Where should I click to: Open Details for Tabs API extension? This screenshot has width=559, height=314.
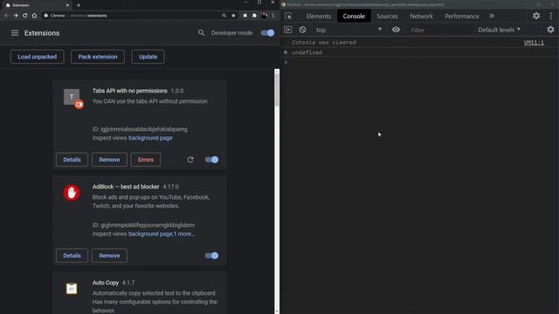click(72, 160)
